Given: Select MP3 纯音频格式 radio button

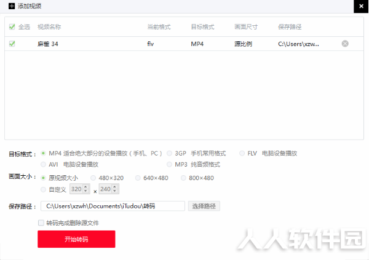Looking at the screenshot, I should [x=169, y=164].
